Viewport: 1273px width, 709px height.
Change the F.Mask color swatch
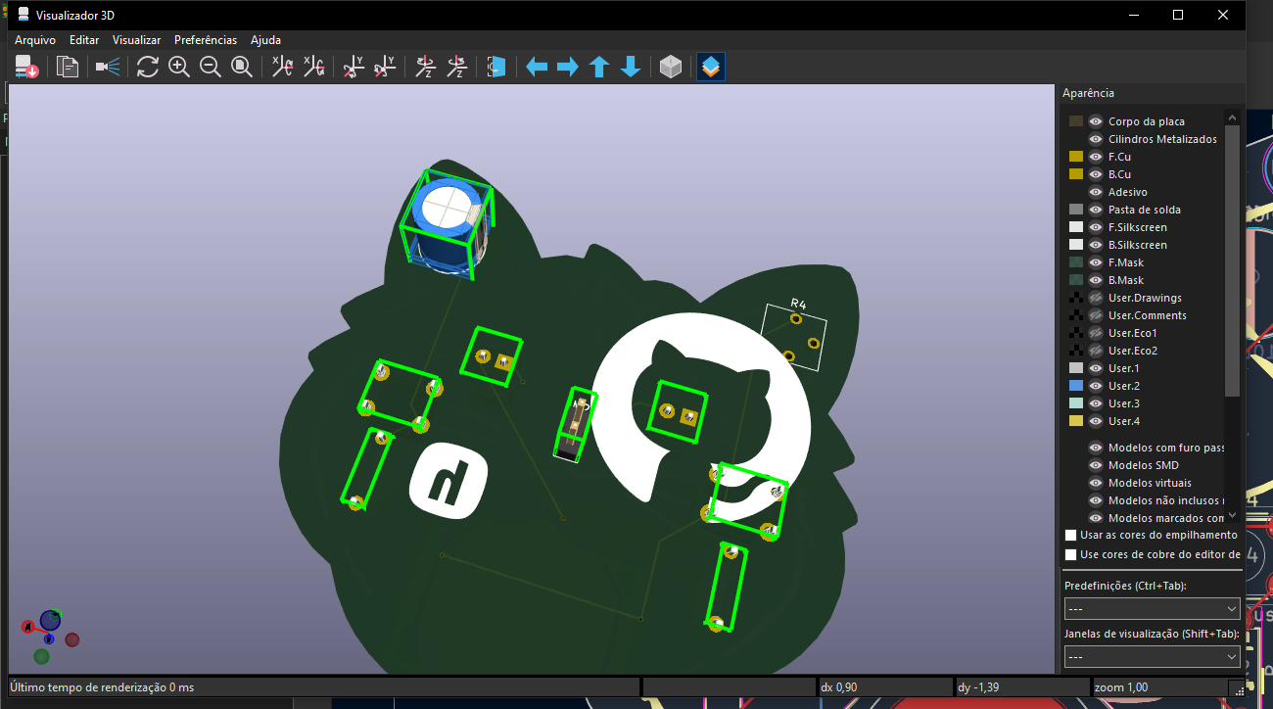tap(1076, 262)
